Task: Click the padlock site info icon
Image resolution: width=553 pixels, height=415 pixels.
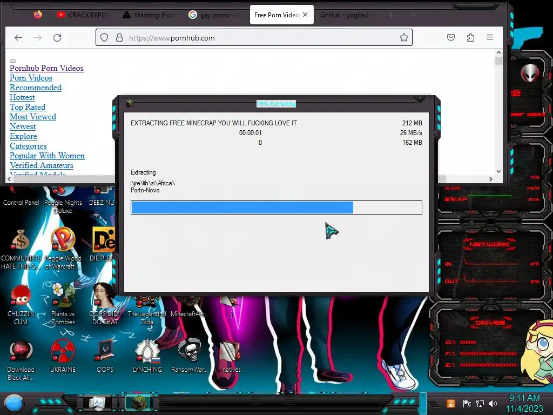Action: 119,37
